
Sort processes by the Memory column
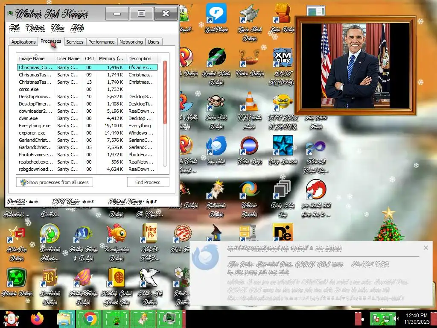click(111, 59)
